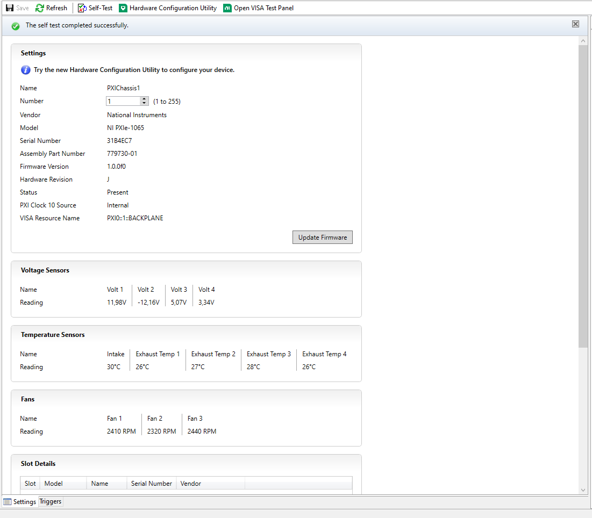Click the Fan 2 reading 2320 RPM
The height and width of the screenshot is (518, 592).
pos(162,431)
